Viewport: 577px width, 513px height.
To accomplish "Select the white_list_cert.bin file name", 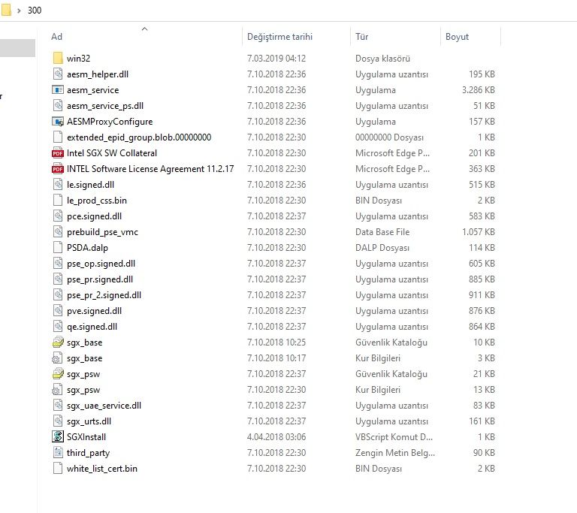I will click(x=102, y=469).
